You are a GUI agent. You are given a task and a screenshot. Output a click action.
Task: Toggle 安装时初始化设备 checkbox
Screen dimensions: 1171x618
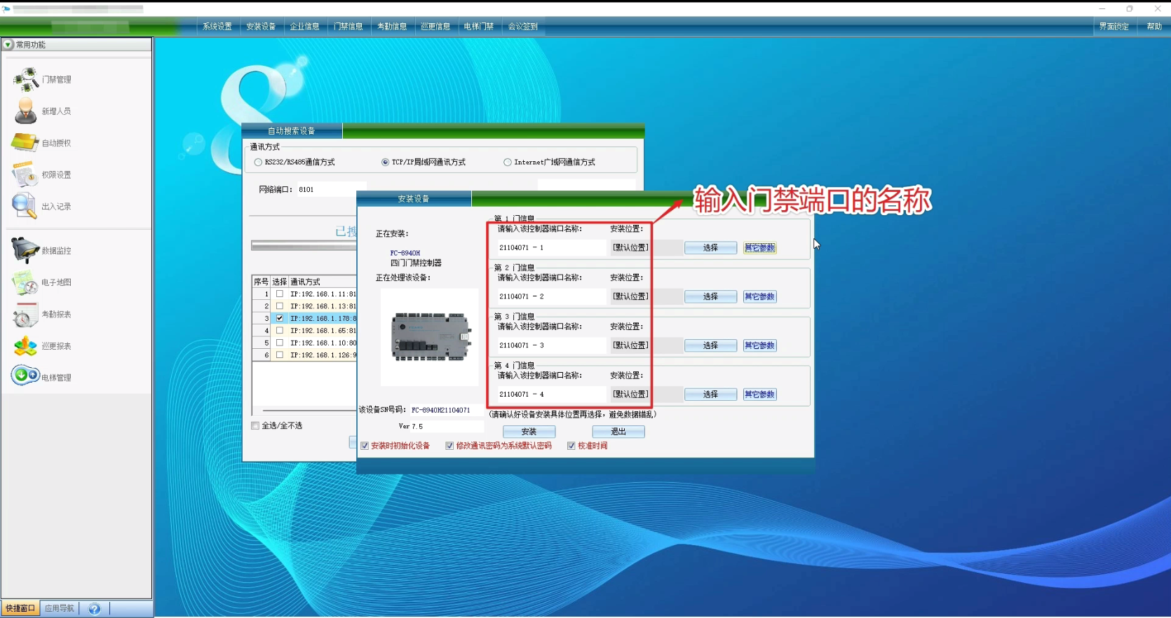[x=365, y=446]
